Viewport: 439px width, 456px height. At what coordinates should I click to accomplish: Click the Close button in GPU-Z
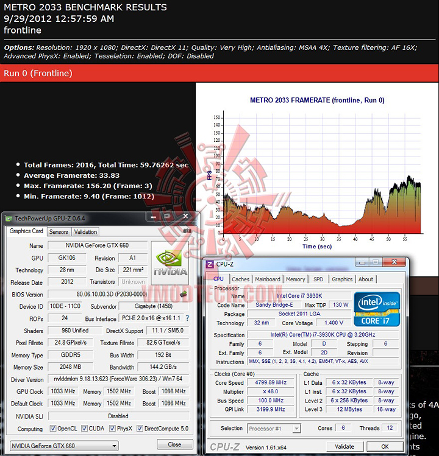pyautogui.click(x=174, y=444)
